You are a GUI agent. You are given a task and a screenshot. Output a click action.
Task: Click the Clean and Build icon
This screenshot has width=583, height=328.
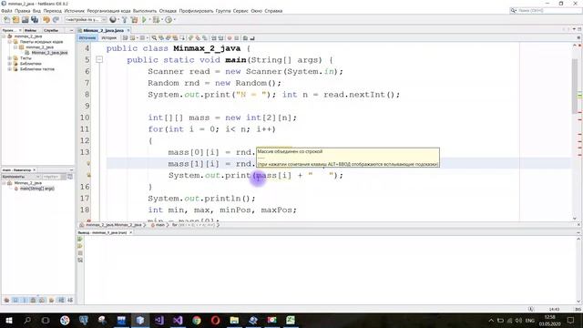point(134,20)
